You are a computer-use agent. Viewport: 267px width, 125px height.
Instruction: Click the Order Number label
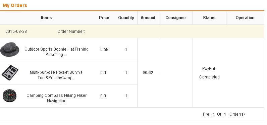pyautogui.click(x=71, y=32)
